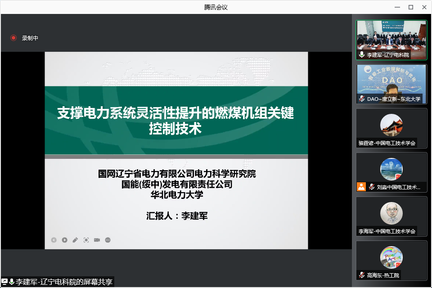Click the 录制中 recording status label
Viewport: 432px width, 288px height.
(x=30, y=38)
